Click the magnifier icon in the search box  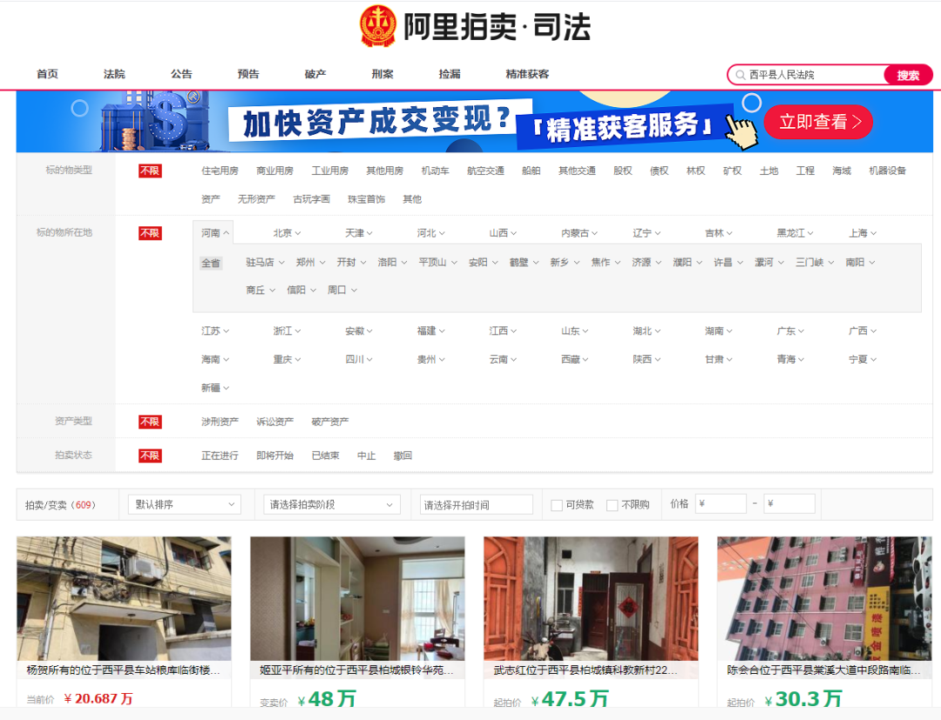coord(740,76)
